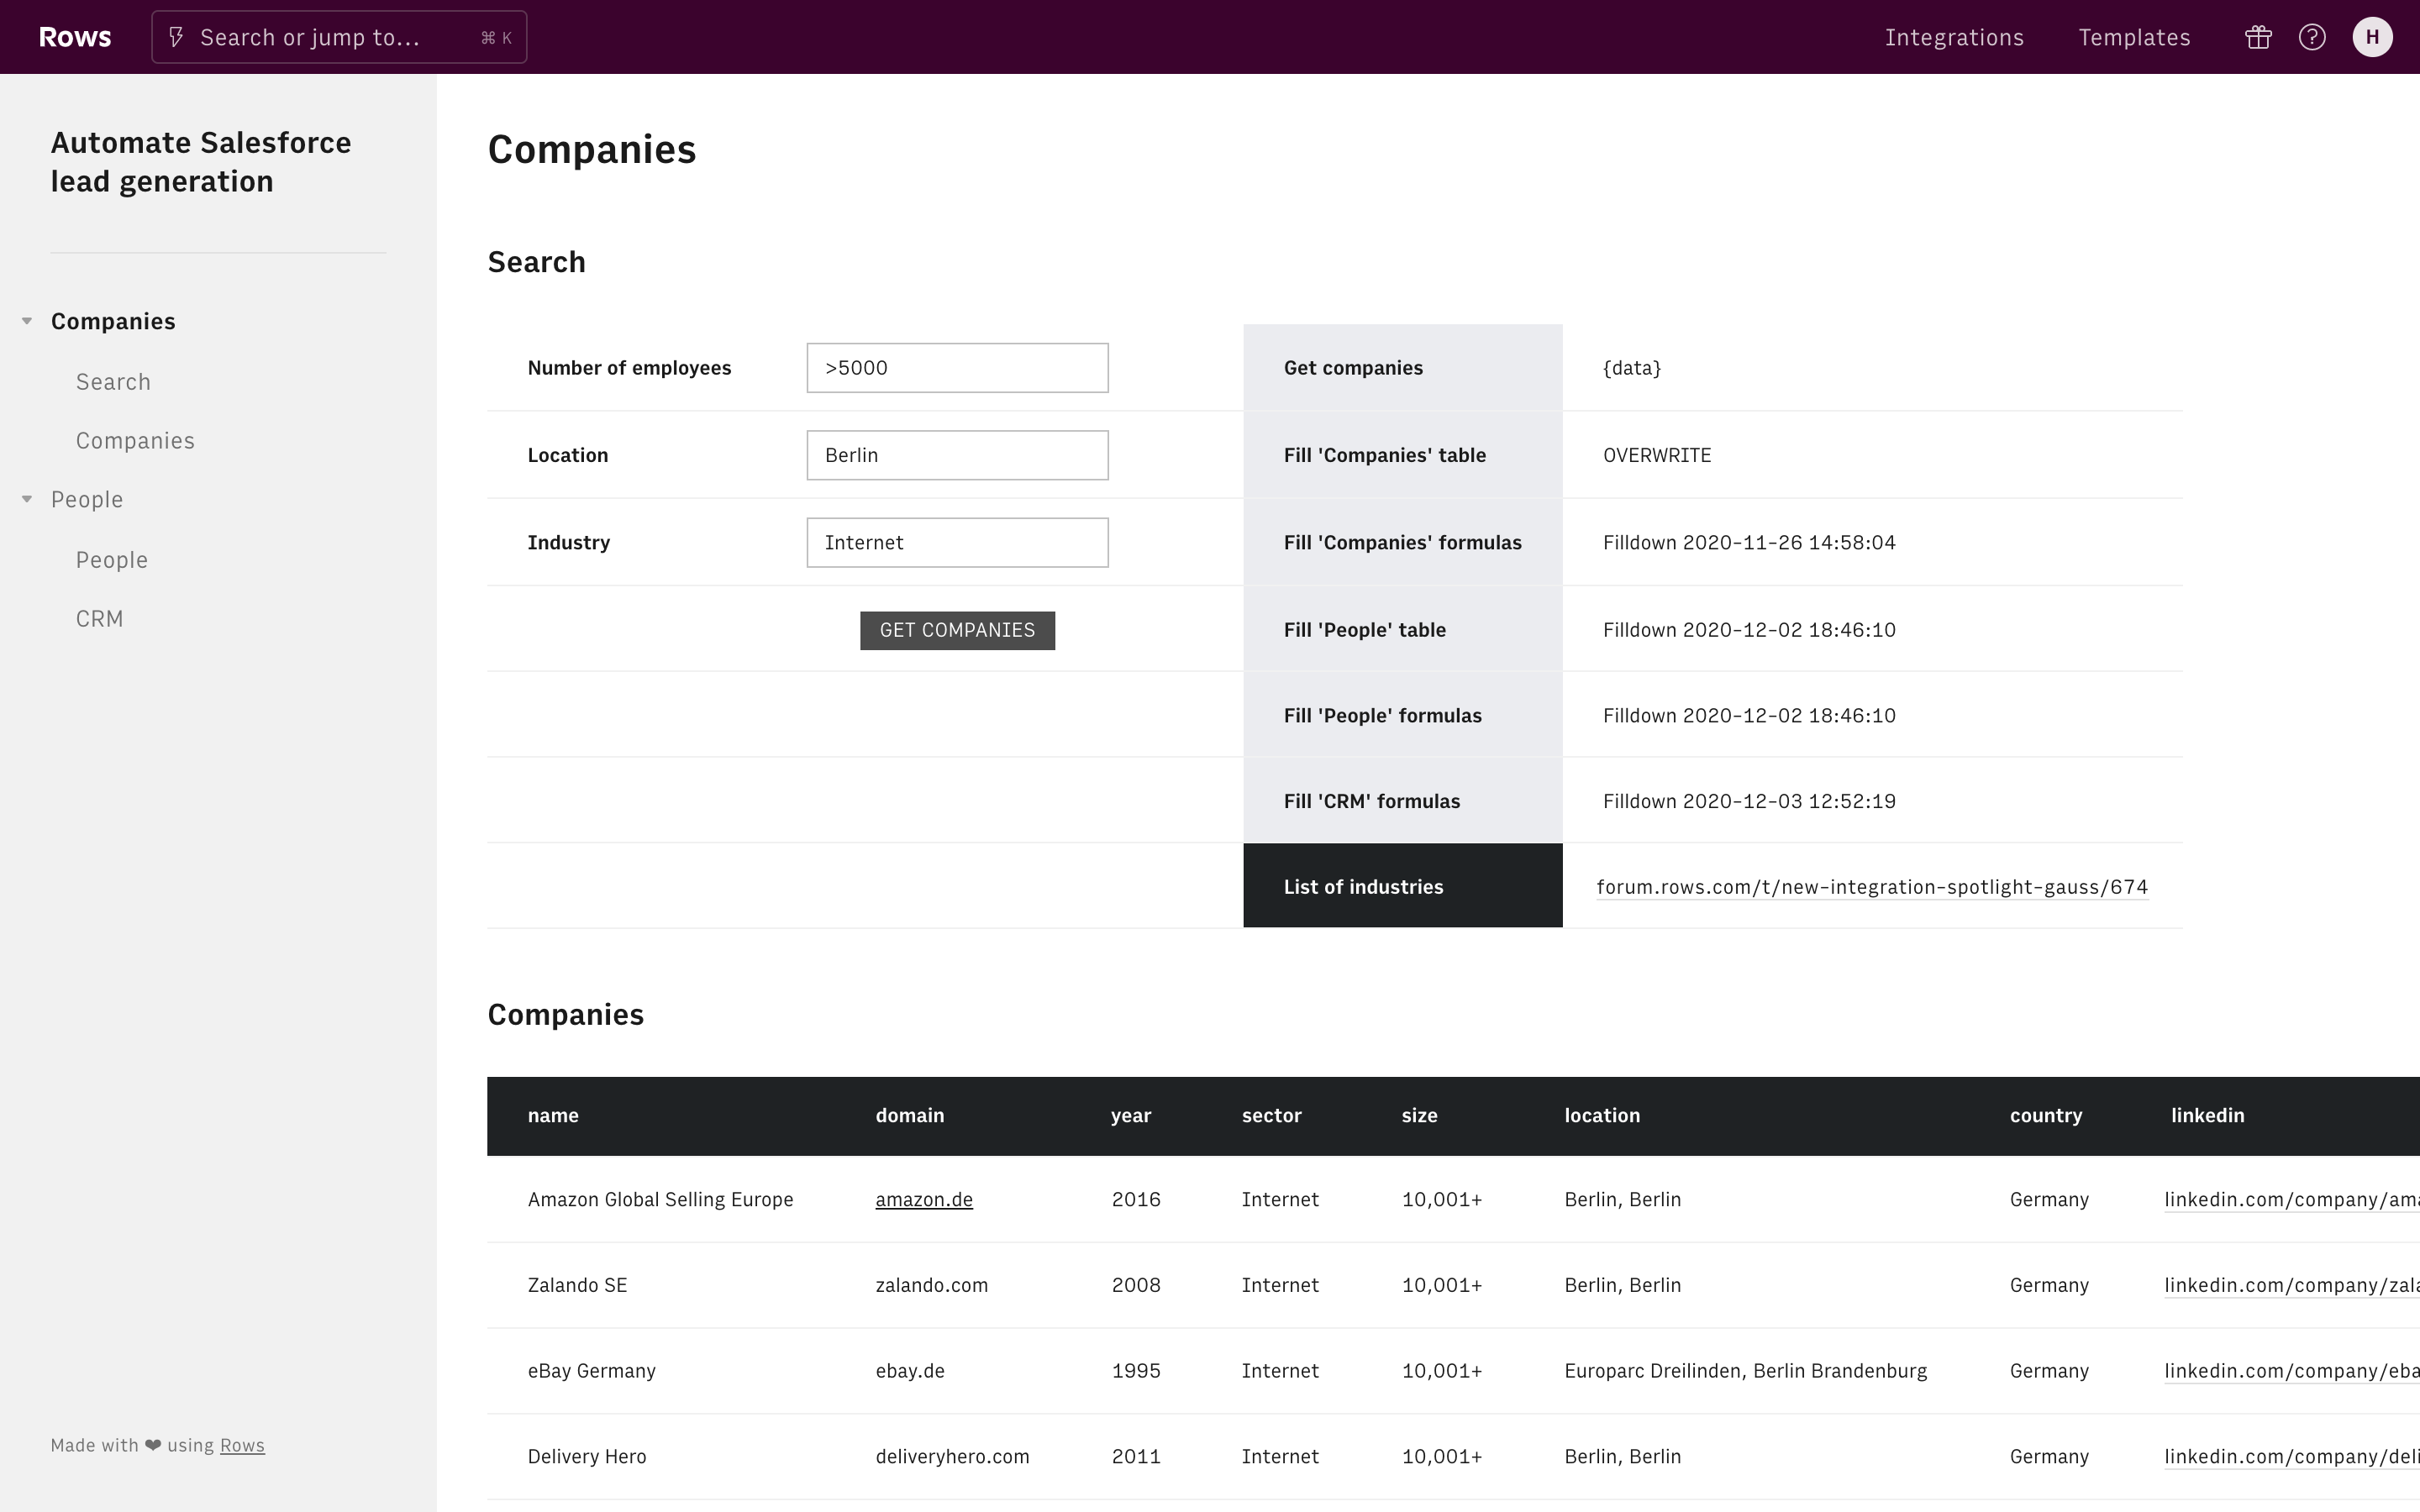Click the lightning bolt search icon
This screenshot has height=1512, width=2420.
[176, 37]
